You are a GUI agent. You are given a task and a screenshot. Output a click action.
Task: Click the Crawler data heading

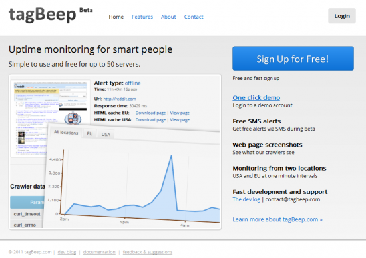[x=27, y=187]
